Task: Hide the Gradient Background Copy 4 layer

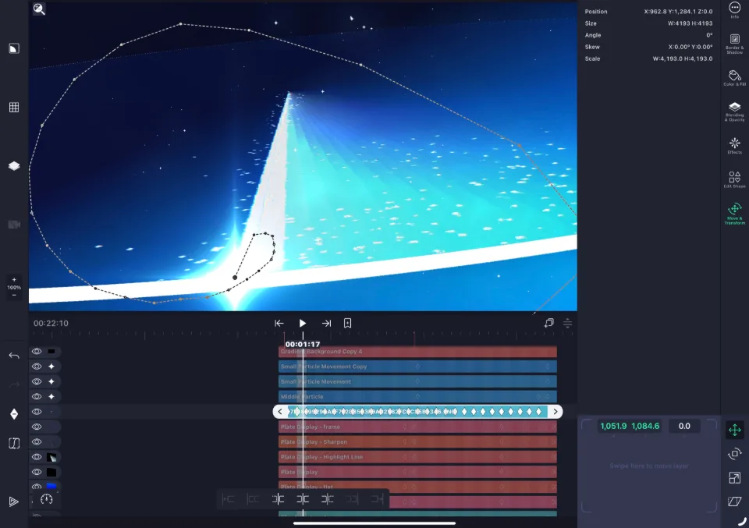Action: click(37, 352)
